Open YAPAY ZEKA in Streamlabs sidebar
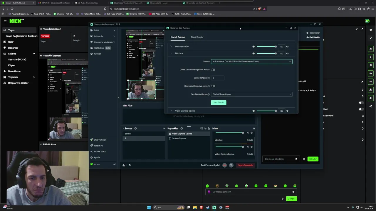Screen dimensions: 376x211 98,152
